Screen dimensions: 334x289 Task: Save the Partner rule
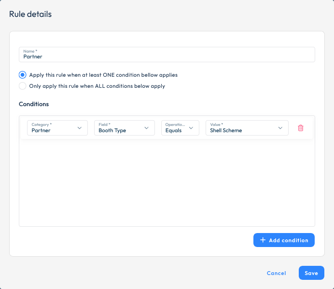[311, 273]
